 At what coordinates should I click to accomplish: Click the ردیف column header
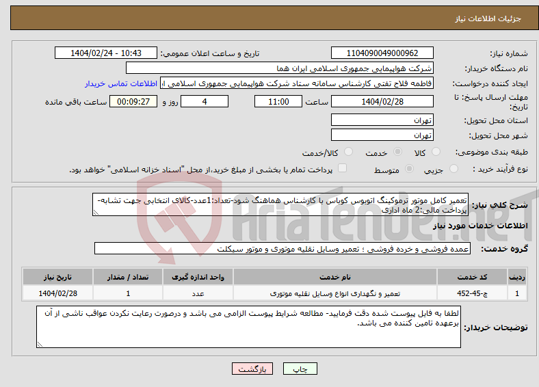point(517,277)
